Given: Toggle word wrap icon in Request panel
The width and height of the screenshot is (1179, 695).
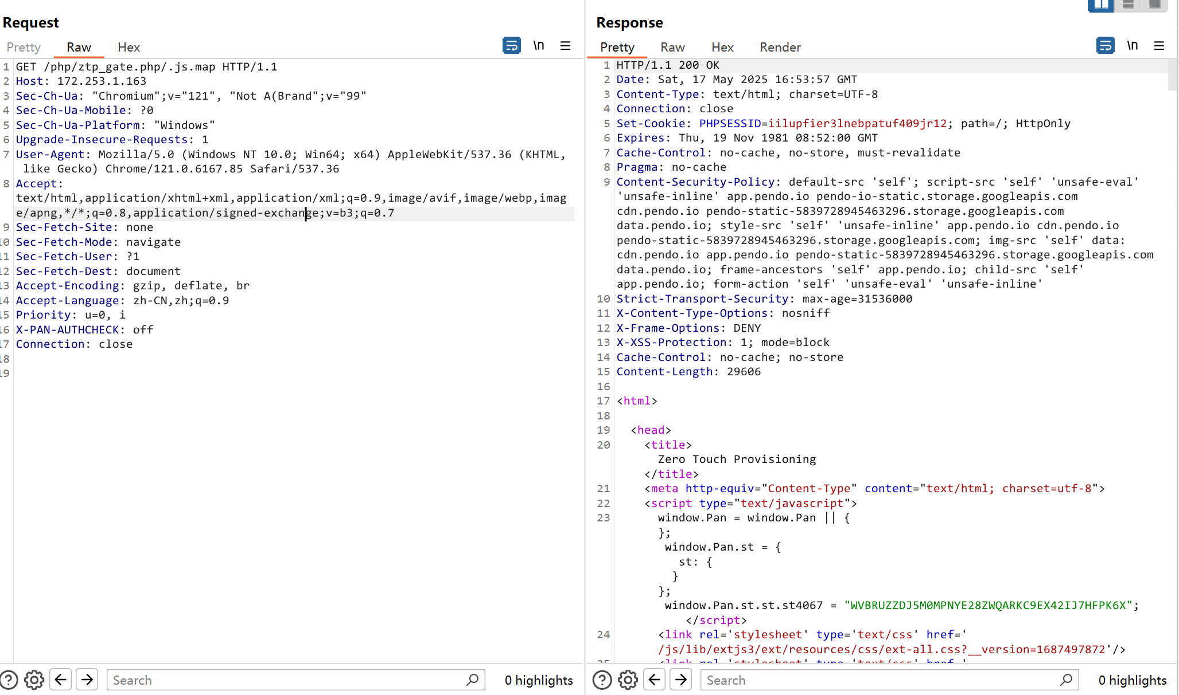Looking at the screenshot, I should coord(511,45).
